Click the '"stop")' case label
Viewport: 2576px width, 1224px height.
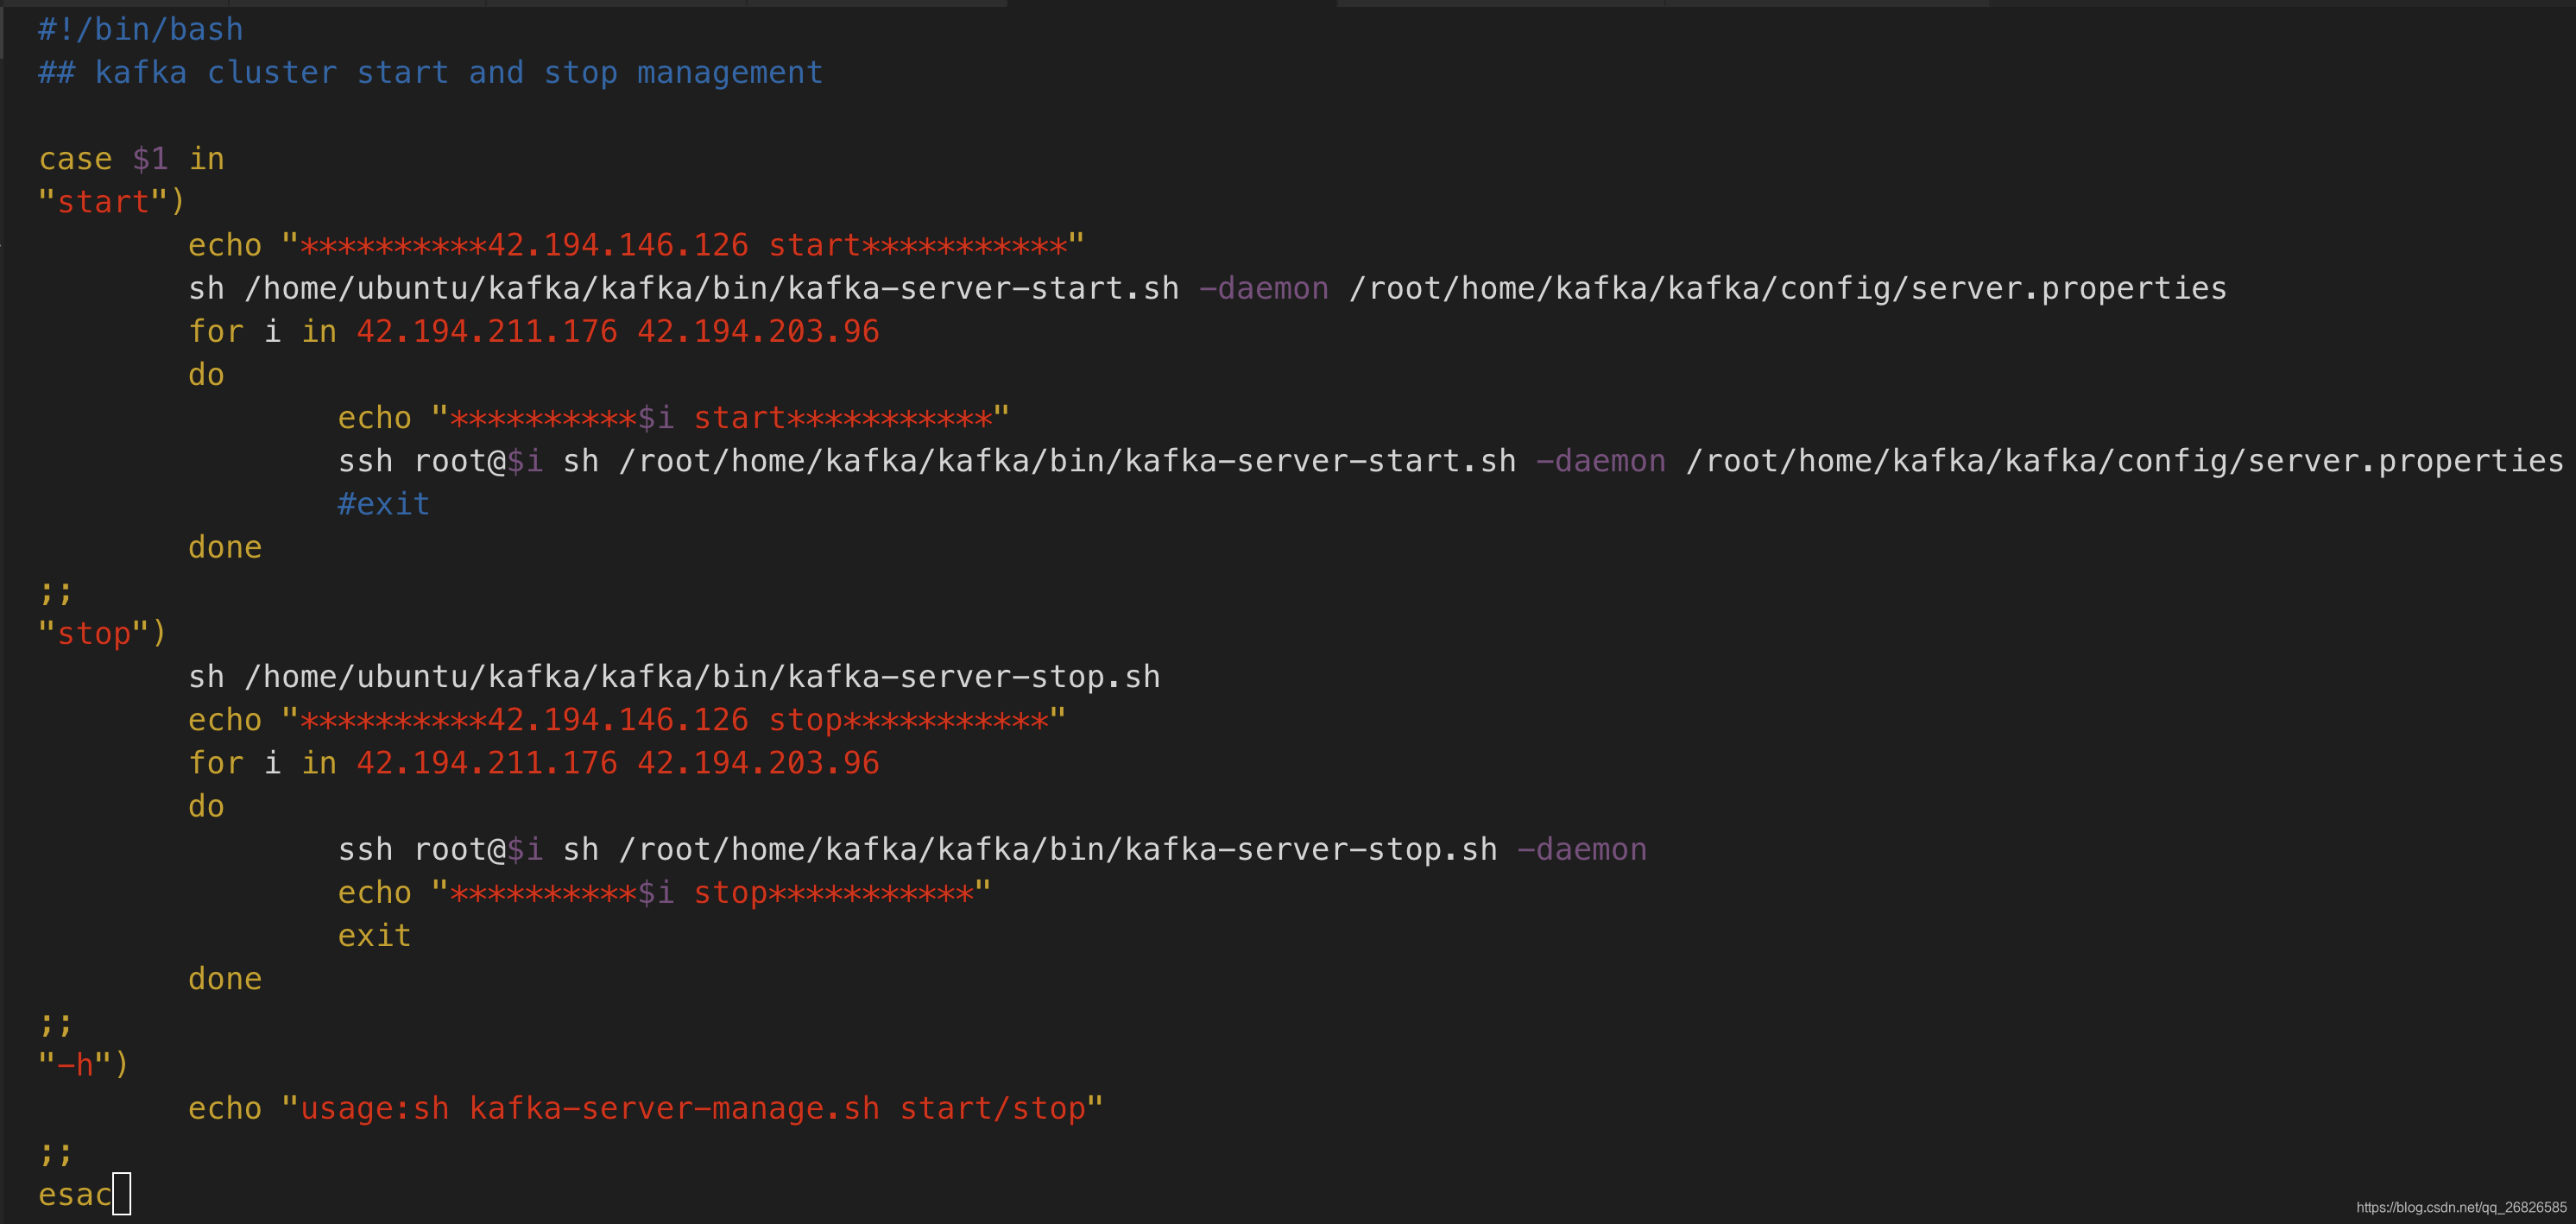coord(102,633)
